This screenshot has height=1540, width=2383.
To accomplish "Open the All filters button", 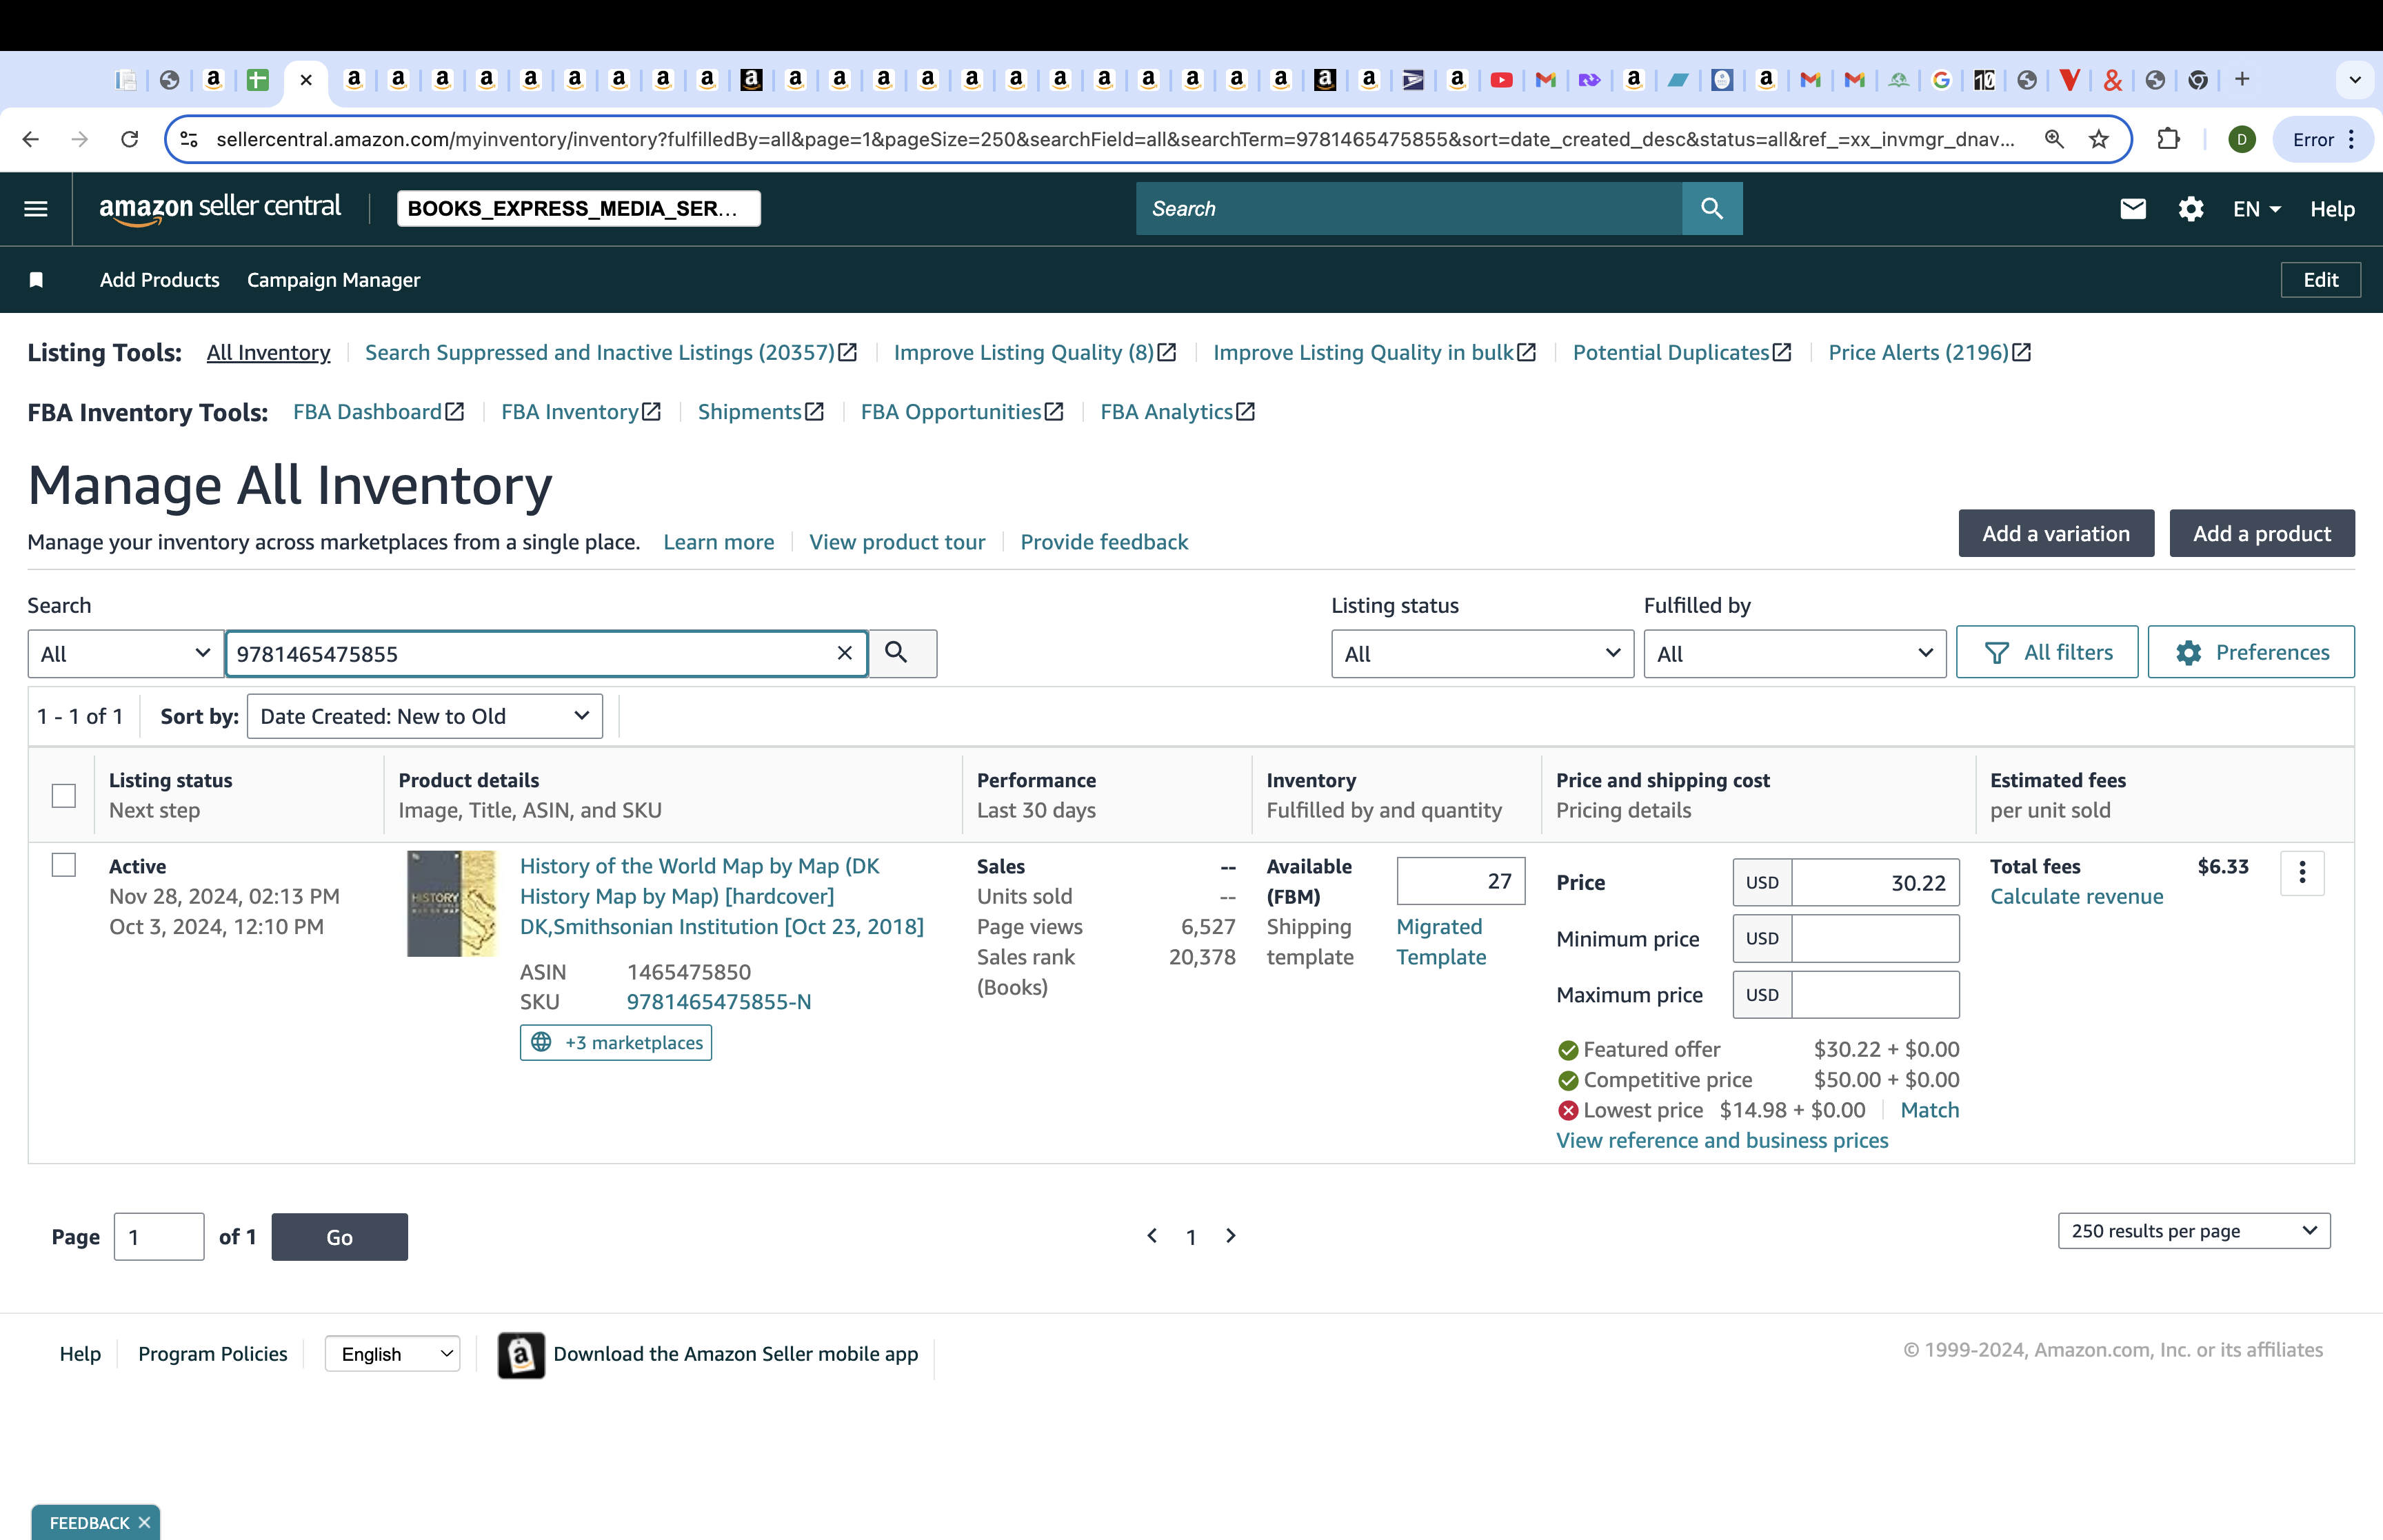I will [2047, 652].
